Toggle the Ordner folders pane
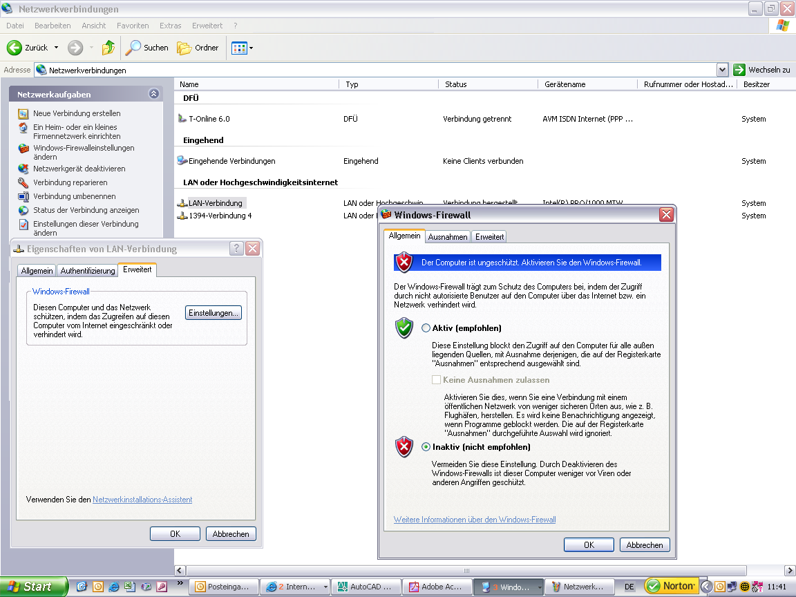 [x=198, y=48]
